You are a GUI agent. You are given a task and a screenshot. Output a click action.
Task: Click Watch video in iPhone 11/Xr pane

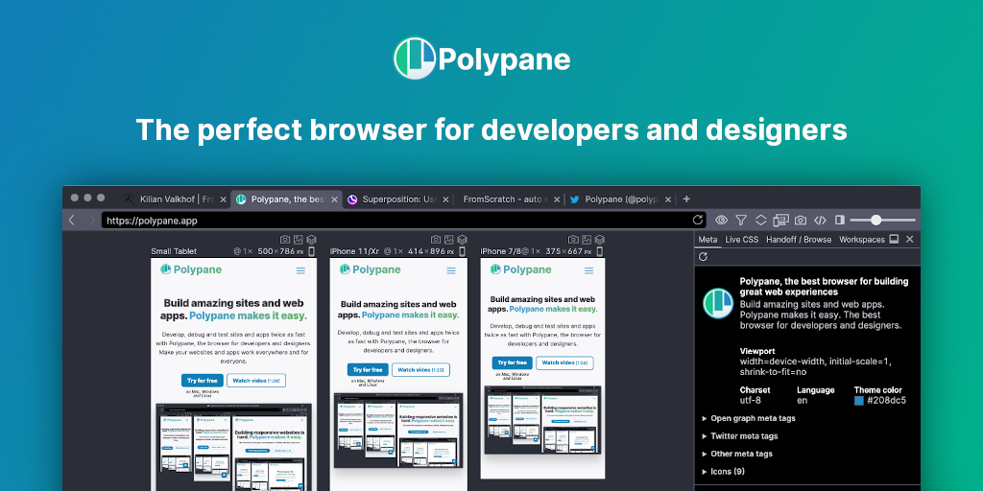click(x=420, y=369)
